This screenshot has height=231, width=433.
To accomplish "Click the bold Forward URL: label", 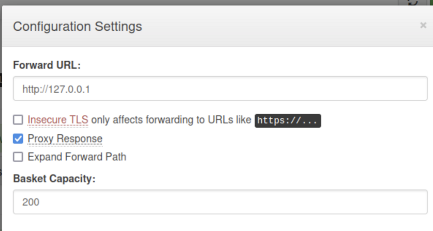I will [47, 65].
